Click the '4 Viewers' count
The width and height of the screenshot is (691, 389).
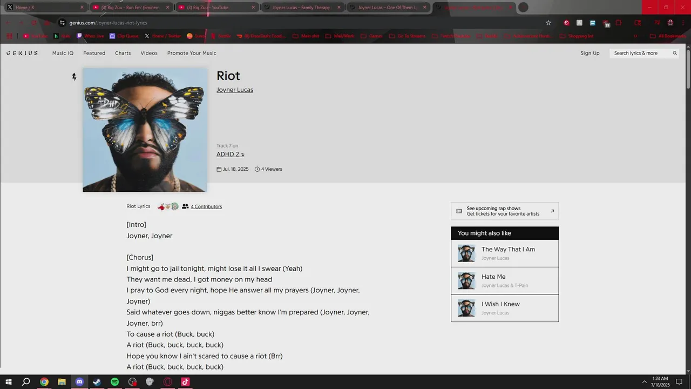coord(268,169)
